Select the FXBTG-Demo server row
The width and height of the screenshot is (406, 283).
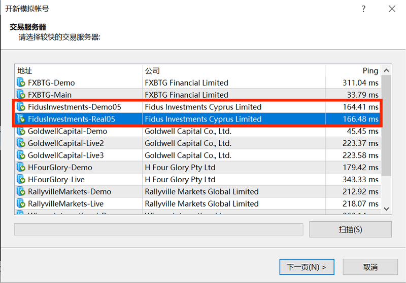198,83
